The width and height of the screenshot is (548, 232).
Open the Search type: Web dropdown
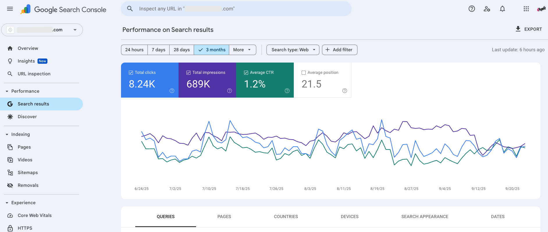point(293,50)
